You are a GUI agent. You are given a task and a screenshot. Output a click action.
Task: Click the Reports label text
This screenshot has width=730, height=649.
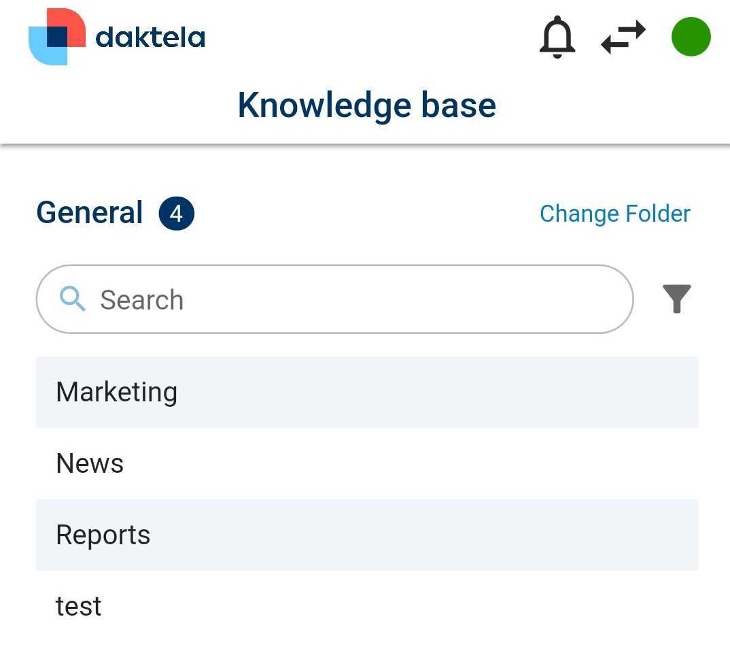coord(103,535)
